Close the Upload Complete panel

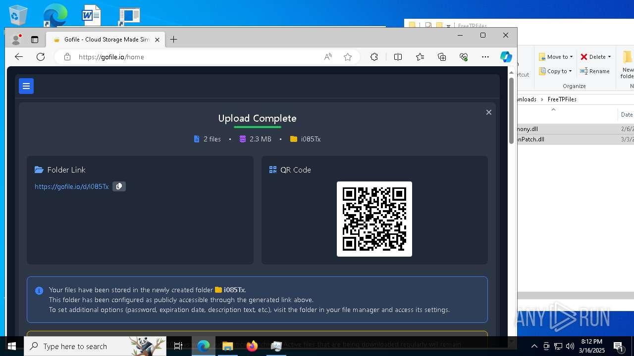(488, 112)
